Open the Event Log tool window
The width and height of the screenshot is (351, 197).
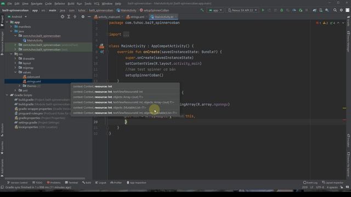click(x=310, y=183)
